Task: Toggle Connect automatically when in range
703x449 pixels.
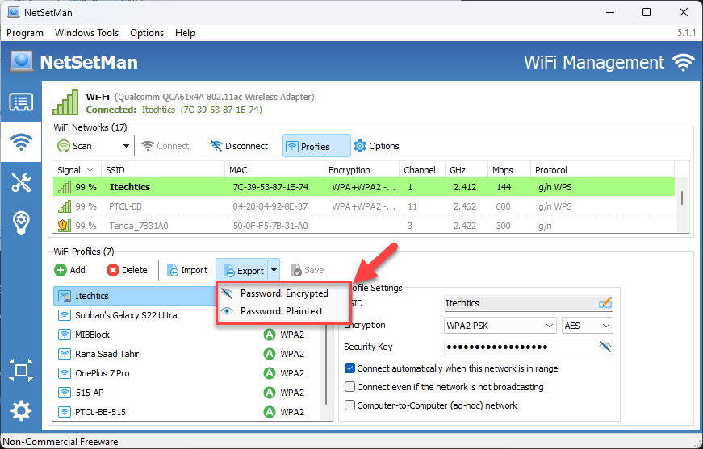Action: point(349,368)
